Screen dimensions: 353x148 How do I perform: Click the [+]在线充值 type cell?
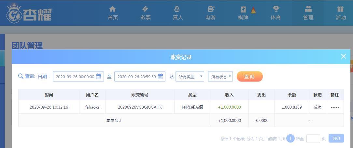click(192, 107)
